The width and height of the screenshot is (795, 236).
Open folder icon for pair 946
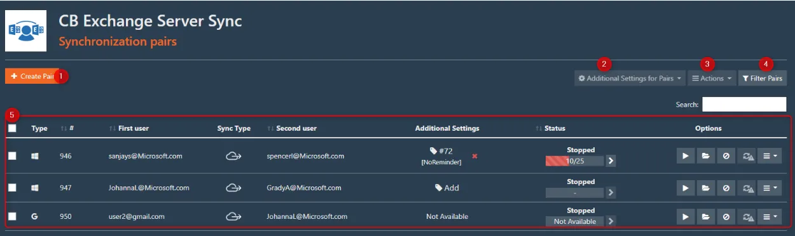(705, 156)
